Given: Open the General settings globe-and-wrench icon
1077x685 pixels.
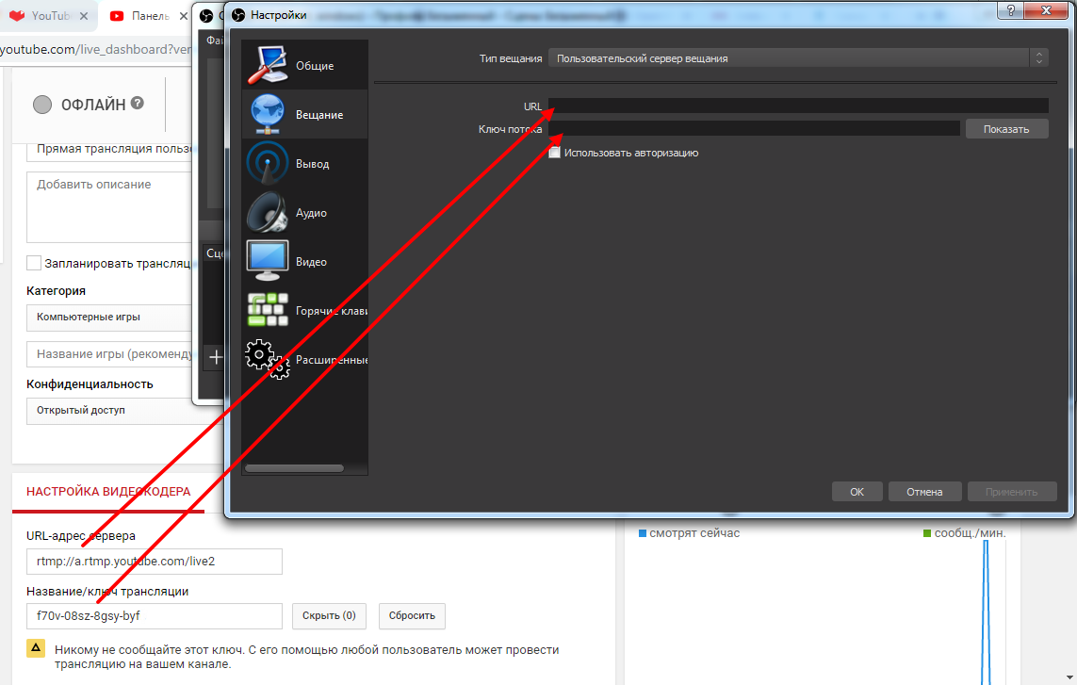Looking at the screenshot, I should tap(267, 66).
